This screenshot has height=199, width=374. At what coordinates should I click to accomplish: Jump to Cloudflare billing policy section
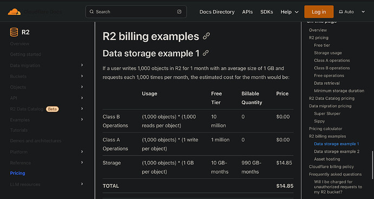click(332, 167)
